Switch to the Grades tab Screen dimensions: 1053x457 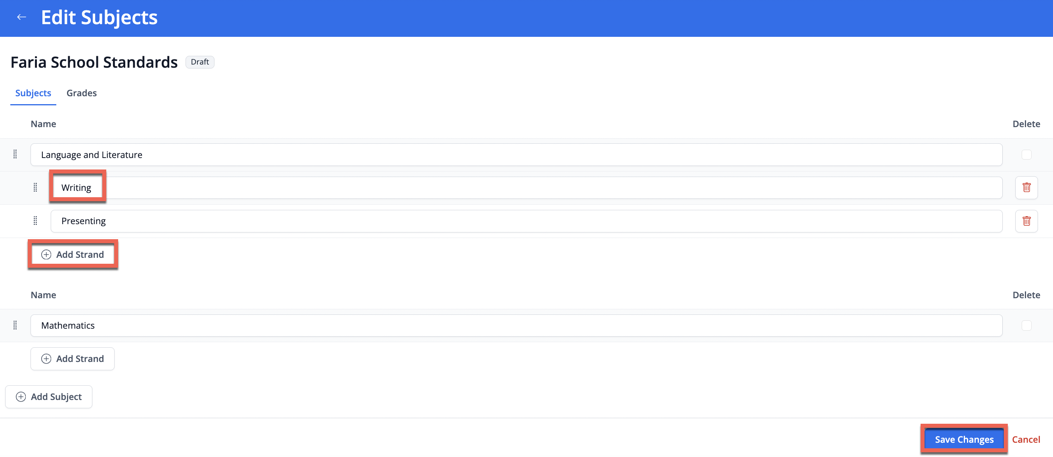(81, 93)
